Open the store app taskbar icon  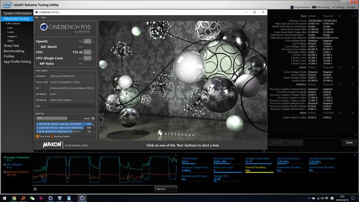coord(60,198)
